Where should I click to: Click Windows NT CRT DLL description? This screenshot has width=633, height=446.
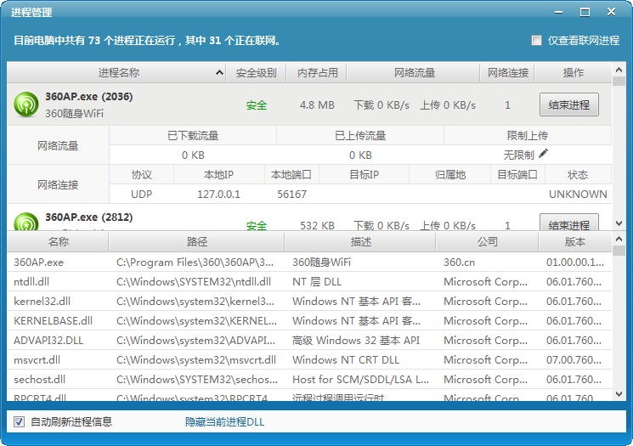click(346, 359)
